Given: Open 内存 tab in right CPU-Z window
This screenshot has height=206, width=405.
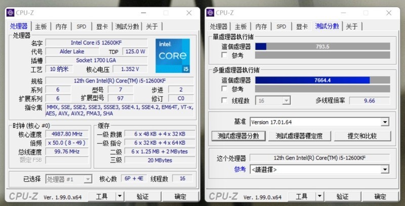Looking at the screenshot, I should pos(261,26).
